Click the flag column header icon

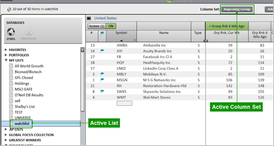[102, 34]
